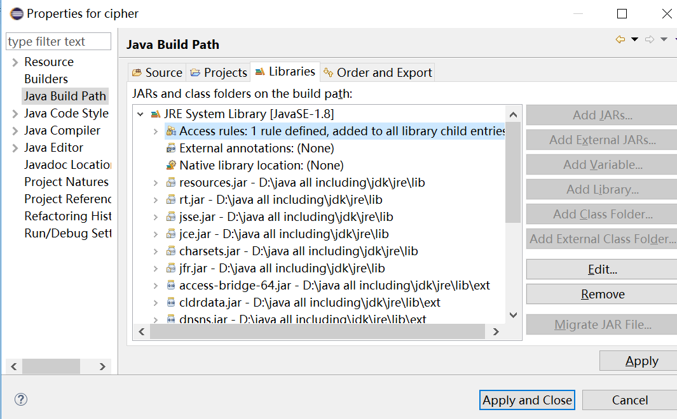Click the rt.jar file icon
Viewport: 677px width, 419px height.
[170, 200]
